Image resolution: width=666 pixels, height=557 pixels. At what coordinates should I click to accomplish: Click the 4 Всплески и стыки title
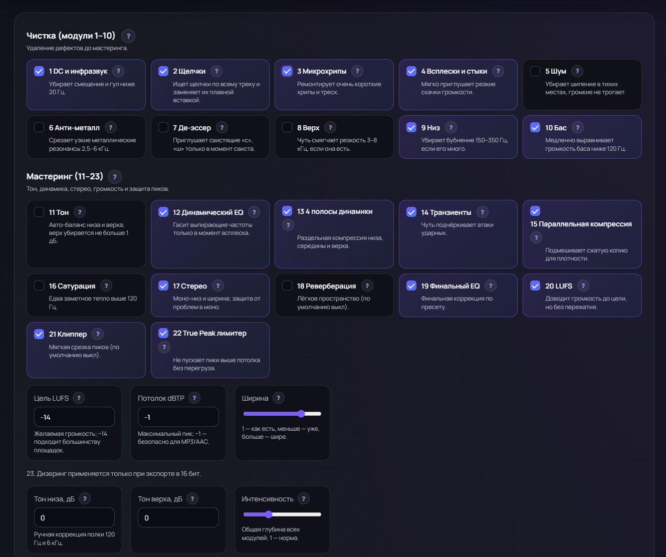coord(454,71)
